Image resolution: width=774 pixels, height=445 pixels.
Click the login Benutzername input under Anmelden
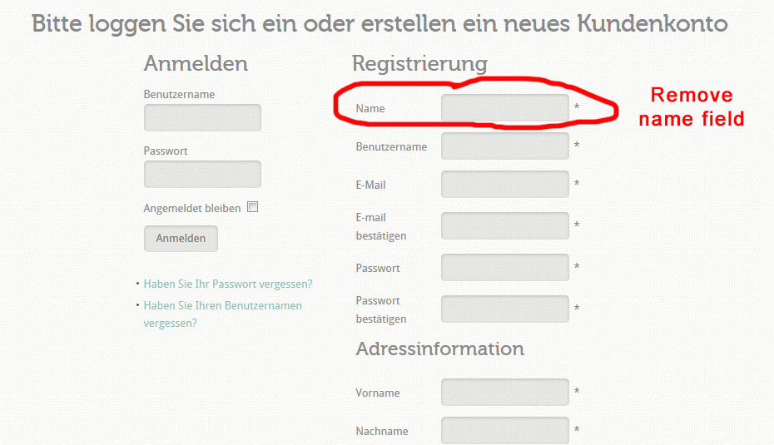(202, 117)
